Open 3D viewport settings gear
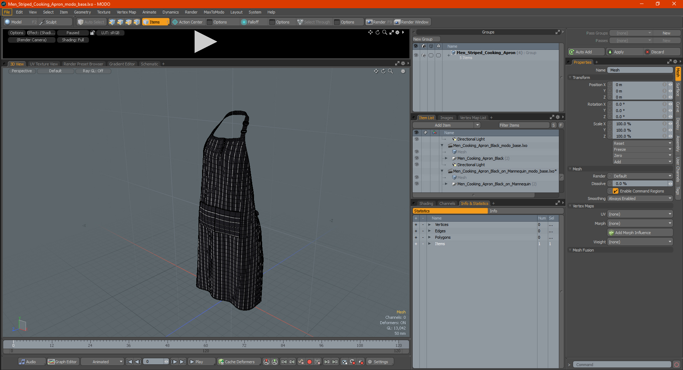 (x=403, y=71)
